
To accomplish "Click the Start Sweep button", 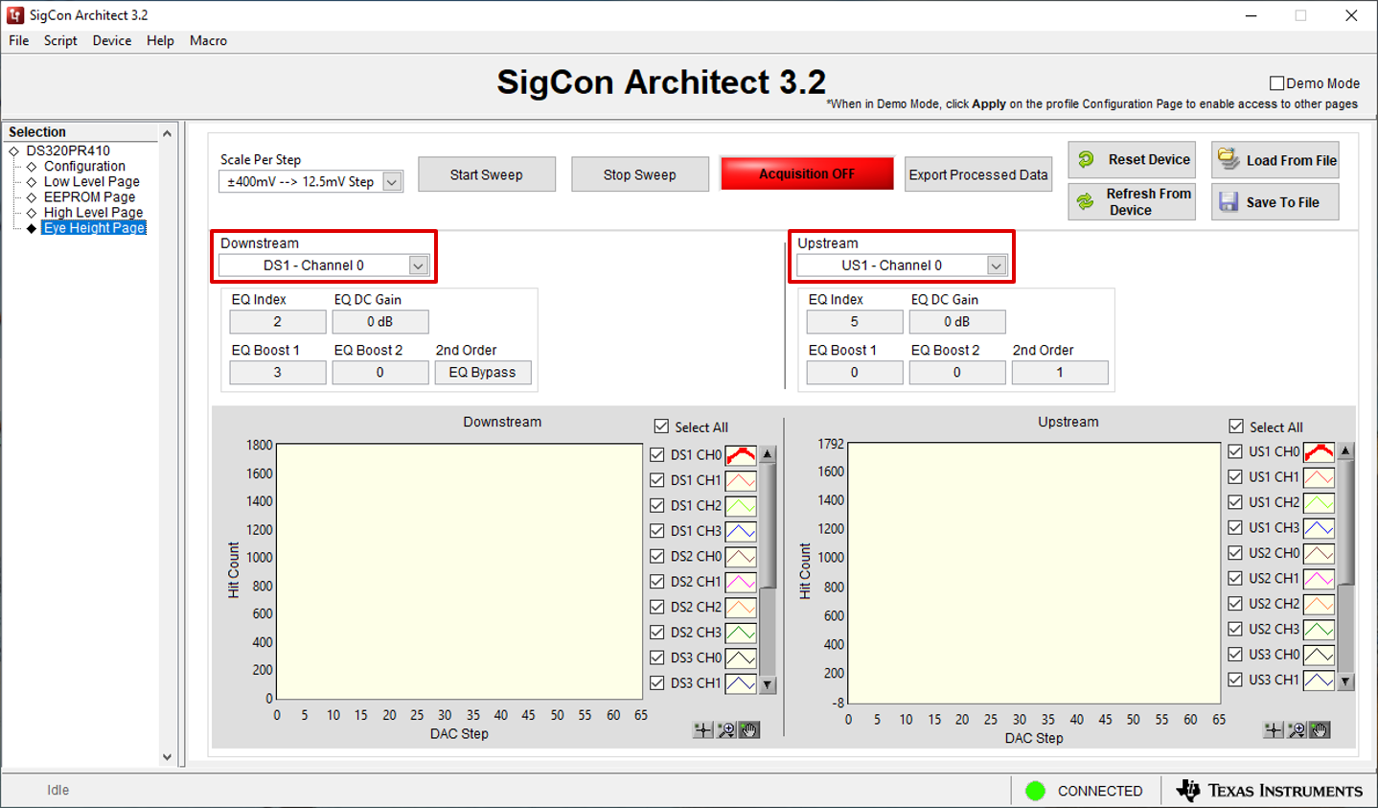I will coord(487,174).
